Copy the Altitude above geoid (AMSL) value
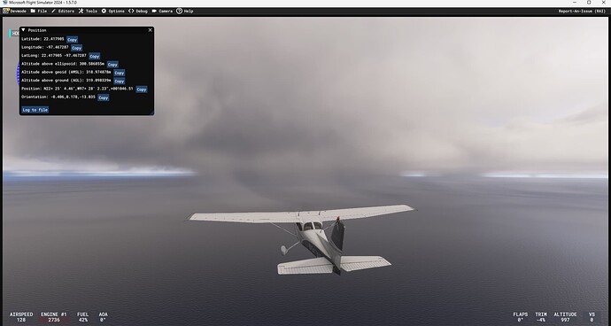The width and height of the screenshot is (611, 326). (x=120, y=73)
